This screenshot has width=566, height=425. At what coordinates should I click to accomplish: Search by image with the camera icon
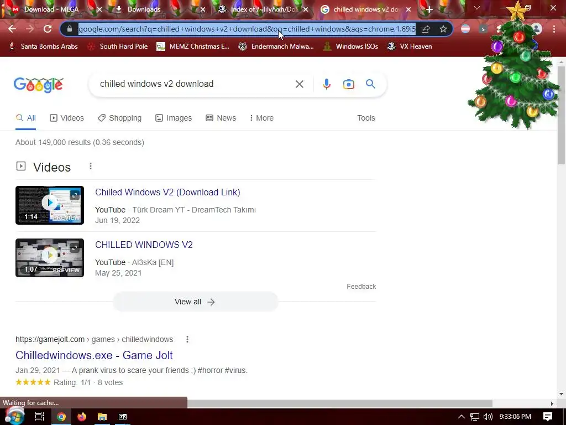348,84
